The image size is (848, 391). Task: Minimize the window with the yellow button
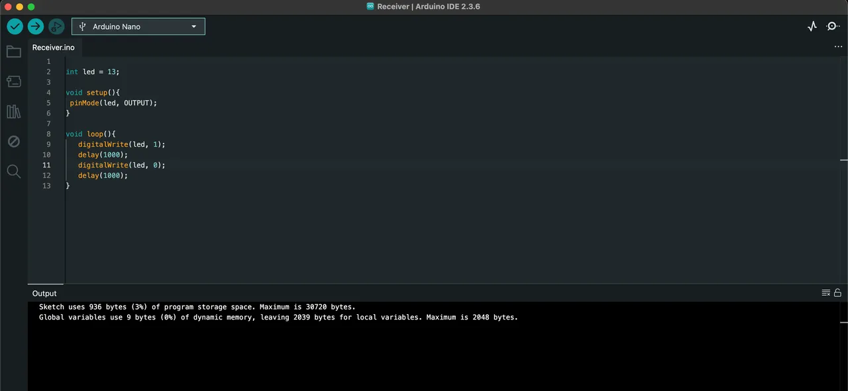coord(19,7)
